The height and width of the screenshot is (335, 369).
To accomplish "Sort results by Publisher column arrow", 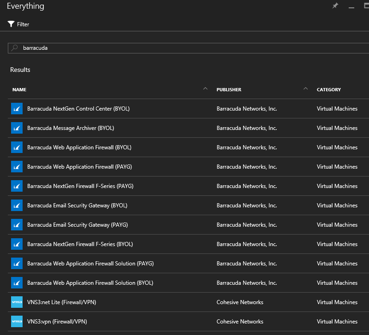I will click(305, 89).
